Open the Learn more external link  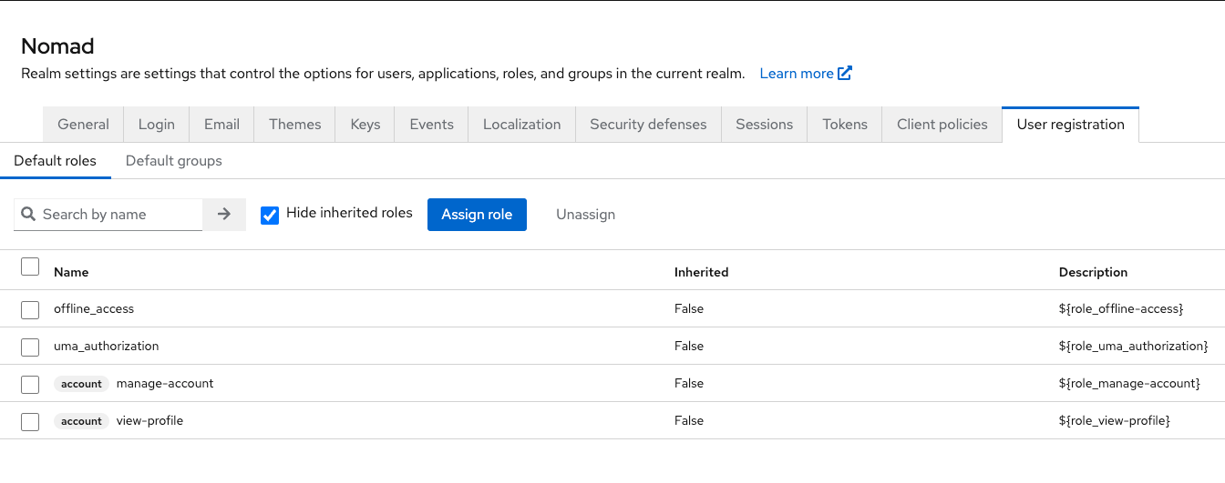coord(805,74)
